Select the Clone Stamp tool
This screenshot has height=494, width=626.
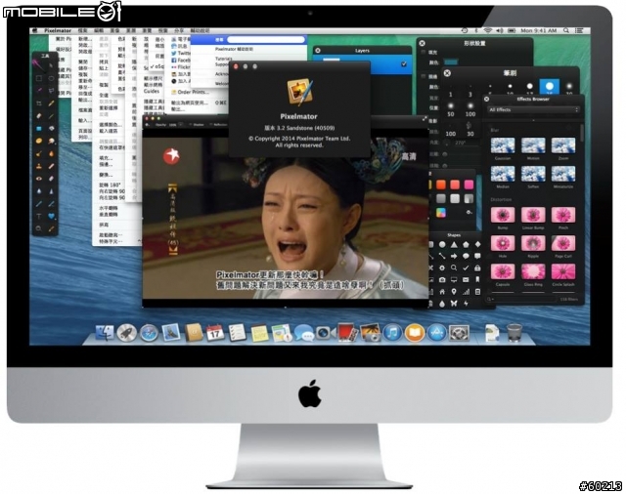[39, 166]
